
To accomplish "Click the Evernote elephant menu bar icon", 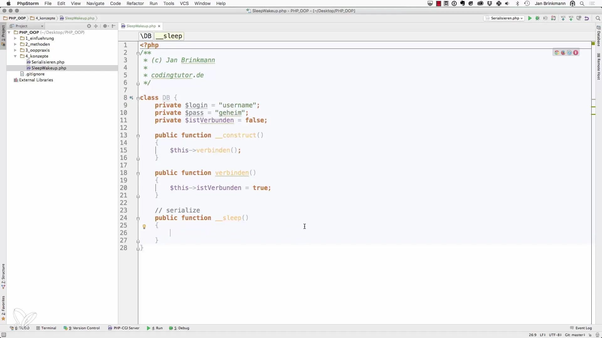I will tap(462, 3).
